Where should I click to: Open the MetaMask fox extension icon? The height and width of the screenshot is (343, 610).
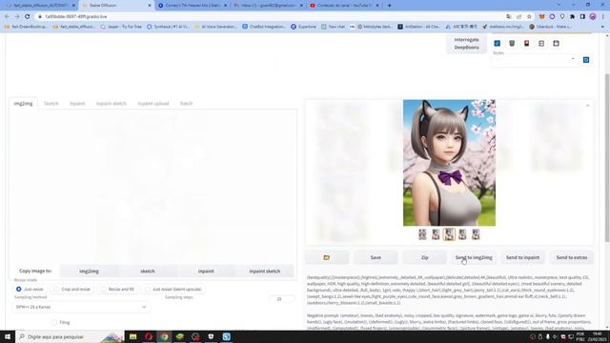[x=542, y=17]
